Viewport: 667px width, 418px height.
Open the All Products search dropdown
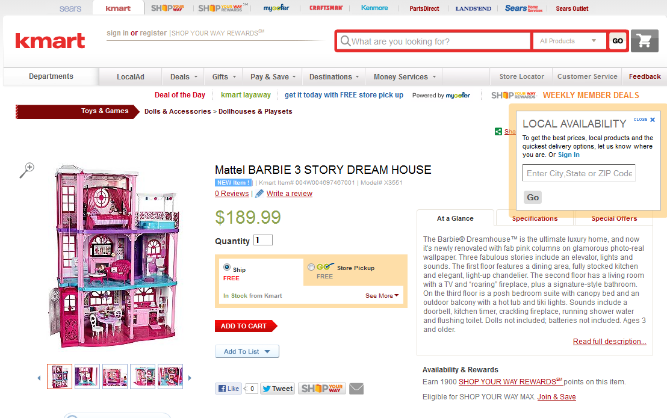[x=569, y=41]
